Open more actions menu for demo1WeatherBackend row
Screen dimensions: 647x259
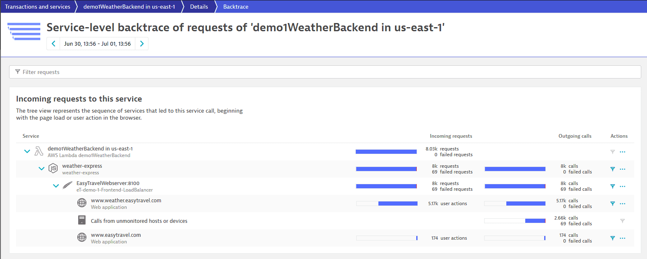pos(623,152)
